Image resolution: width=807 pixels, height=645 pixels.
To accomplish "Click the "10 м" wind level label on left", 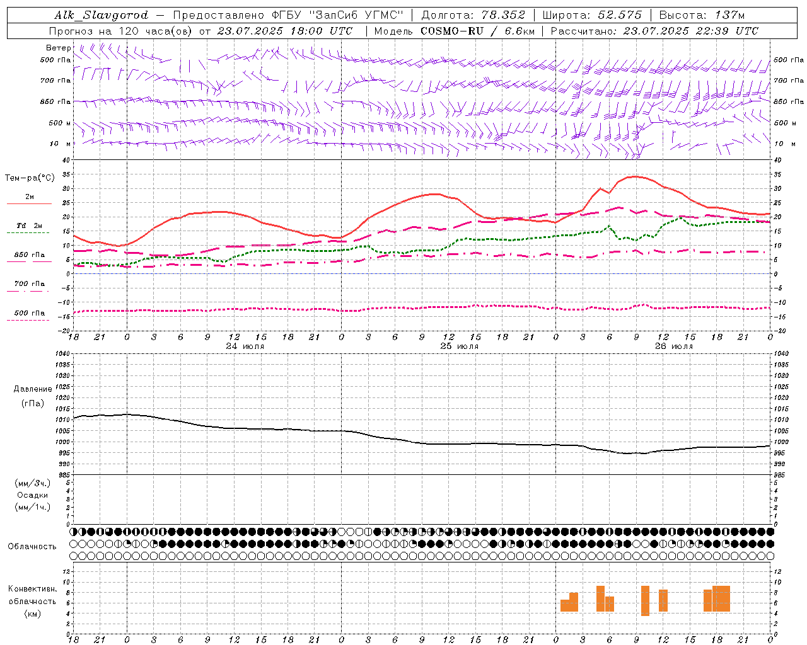I will 61,144.
